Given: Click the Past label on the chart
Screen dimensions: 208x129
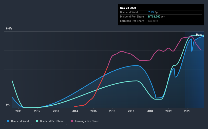Looking at the screenshot, I should (199, 35).
